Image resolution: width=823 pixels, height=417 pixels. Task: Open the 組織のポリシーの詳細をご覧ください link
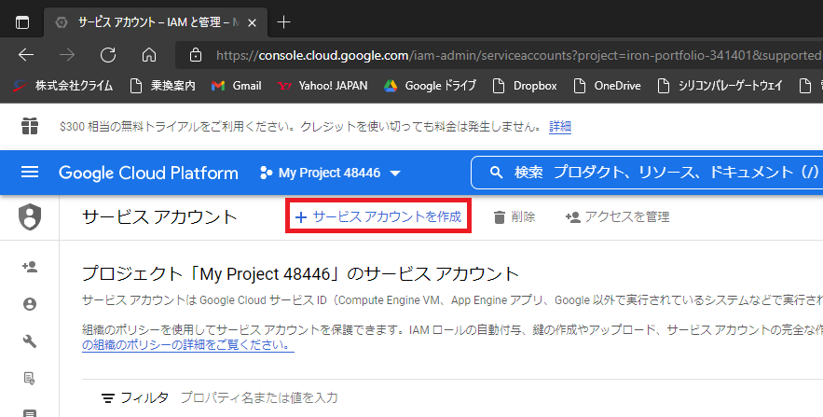pos(188,345)
